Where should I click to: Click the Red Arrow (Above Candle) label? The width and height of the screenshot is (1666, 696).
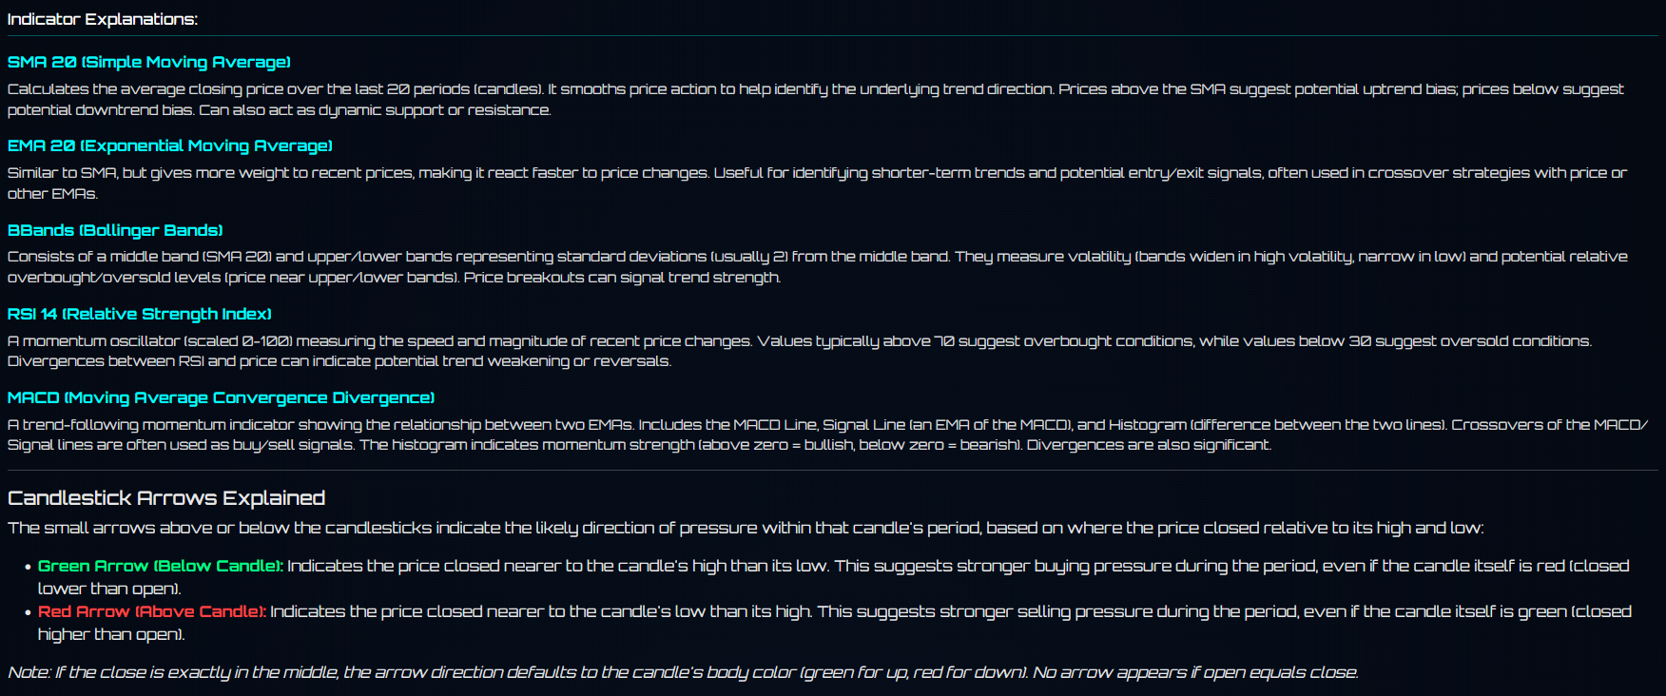tap(152, 611)
